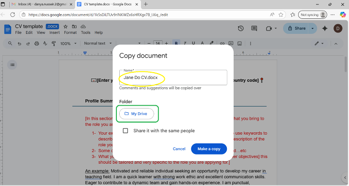Click the move to folder icon
The width and height of the screenshot is (349, 186).
pyautogui.click(x=74, y=27)
